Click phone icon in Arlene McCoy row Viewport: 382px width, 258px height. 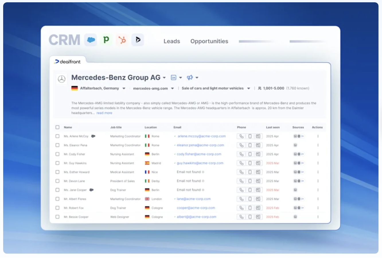click(x=241, y=136)
